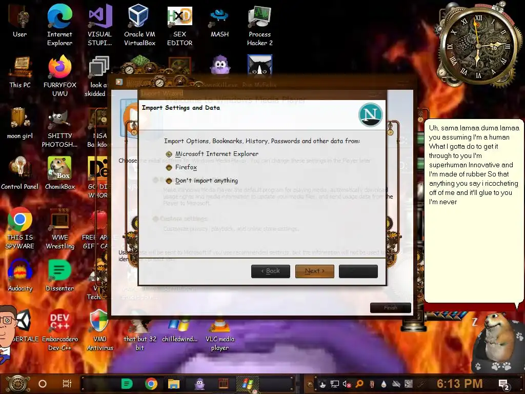Open the MASH desktop icon
The width and height of the screenshot is (525, 394).
point(219,22)
